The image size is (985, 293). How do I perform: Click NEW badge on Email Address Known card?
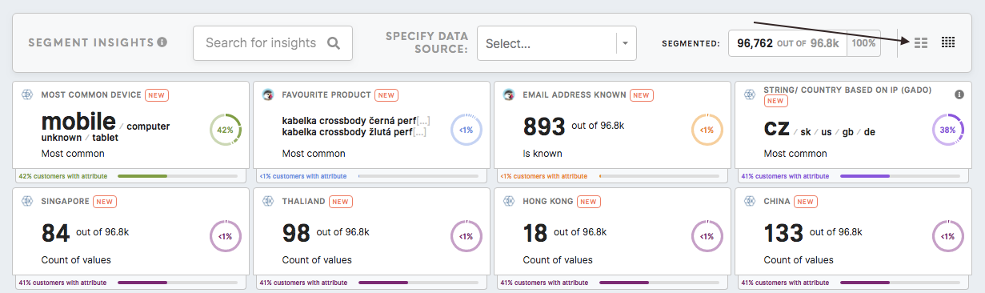pos(642,95)
